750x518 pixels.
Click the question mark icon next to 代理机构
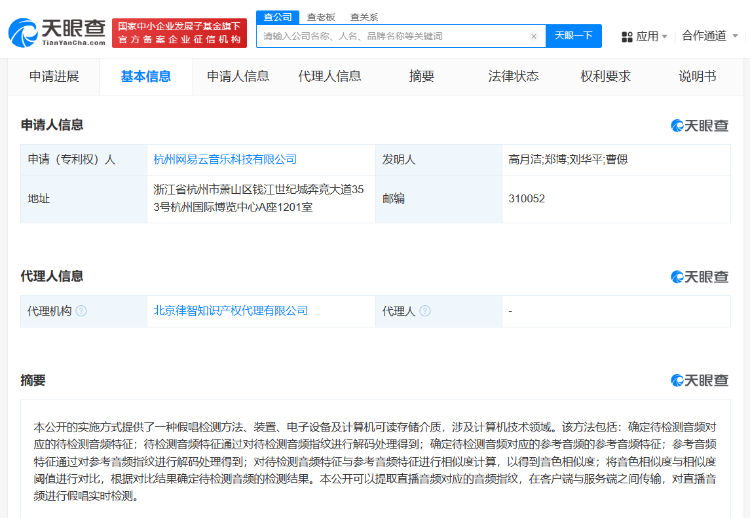83,311
